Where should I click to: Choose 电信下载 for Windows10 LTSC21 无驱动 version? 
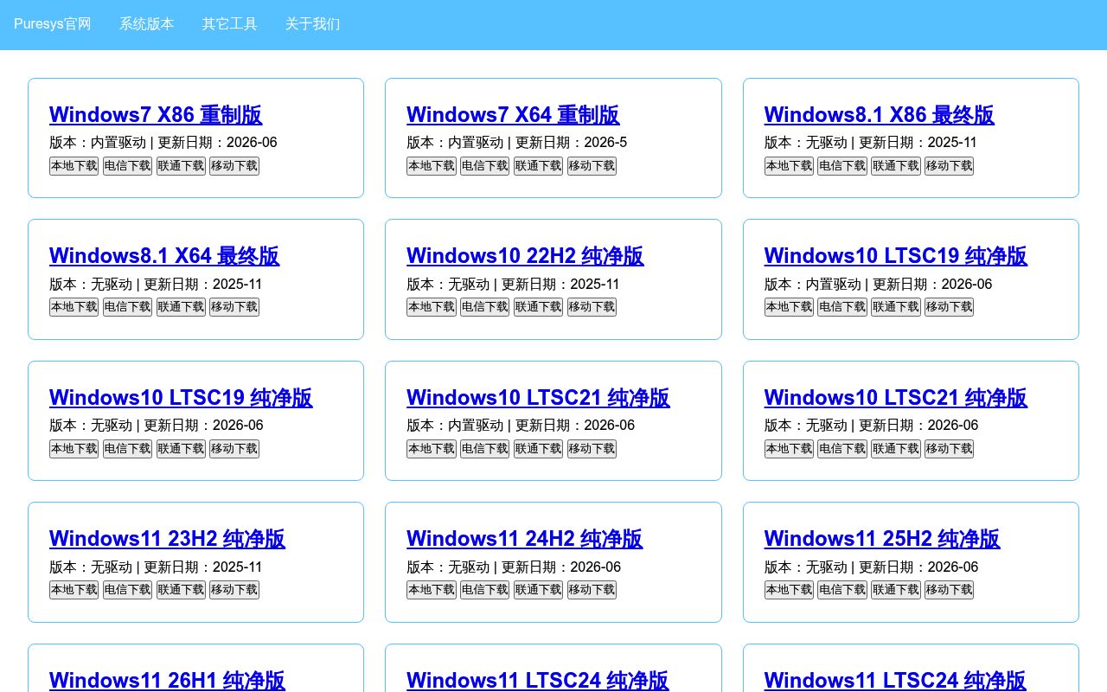point(842,449)
